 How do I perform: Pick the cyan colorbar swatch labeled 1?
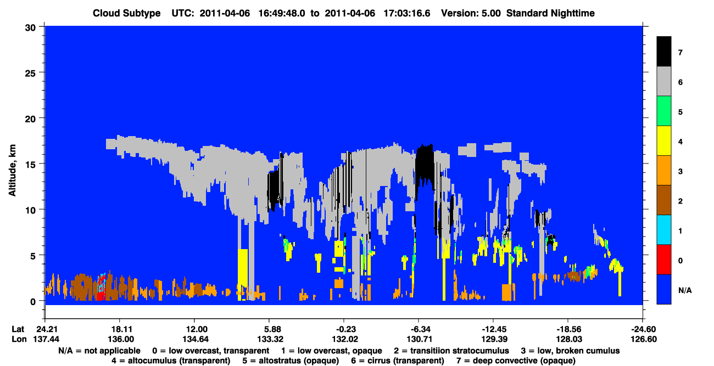[664, 230]
